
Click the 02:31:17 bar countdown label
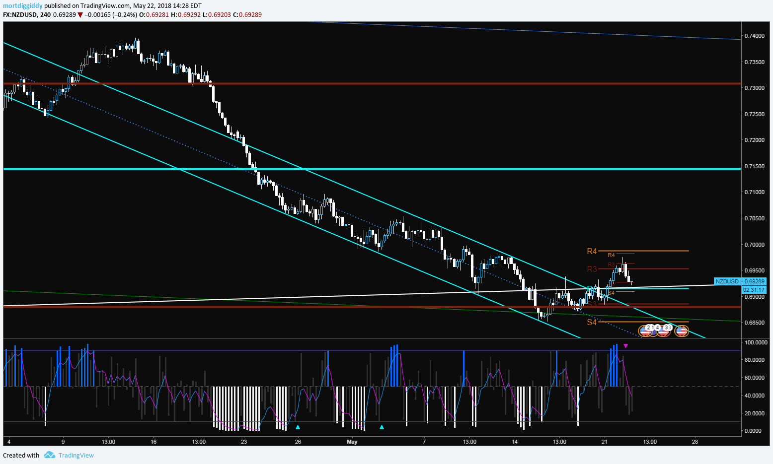(754, 290)
